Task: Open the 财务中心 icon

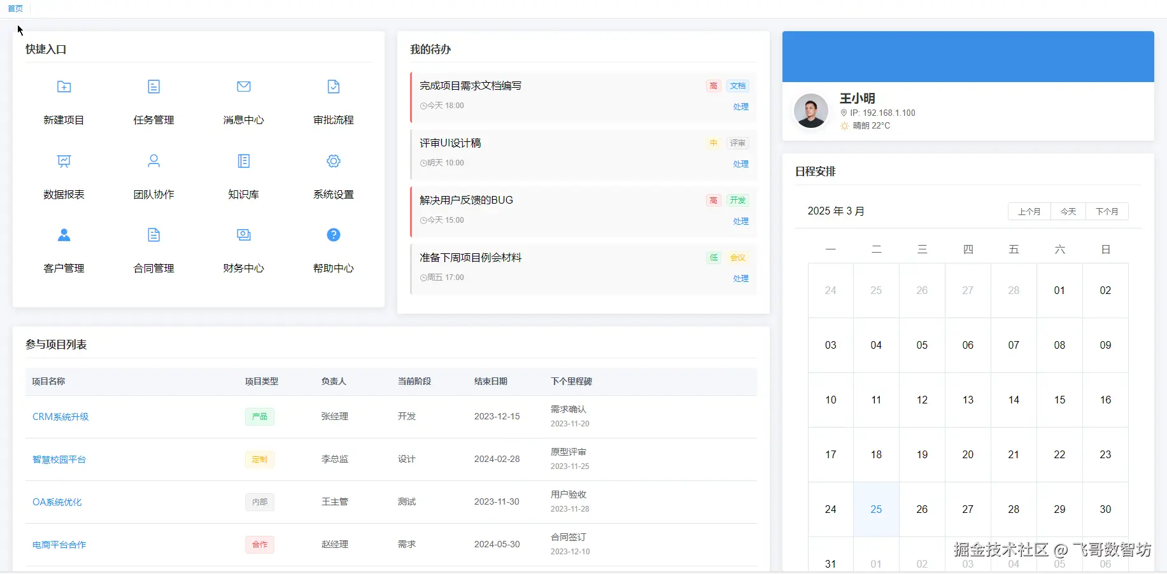Action: (x=244, y=235)
